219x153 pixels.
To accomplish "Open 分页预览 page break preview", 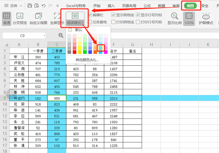I will click(20, 18).
